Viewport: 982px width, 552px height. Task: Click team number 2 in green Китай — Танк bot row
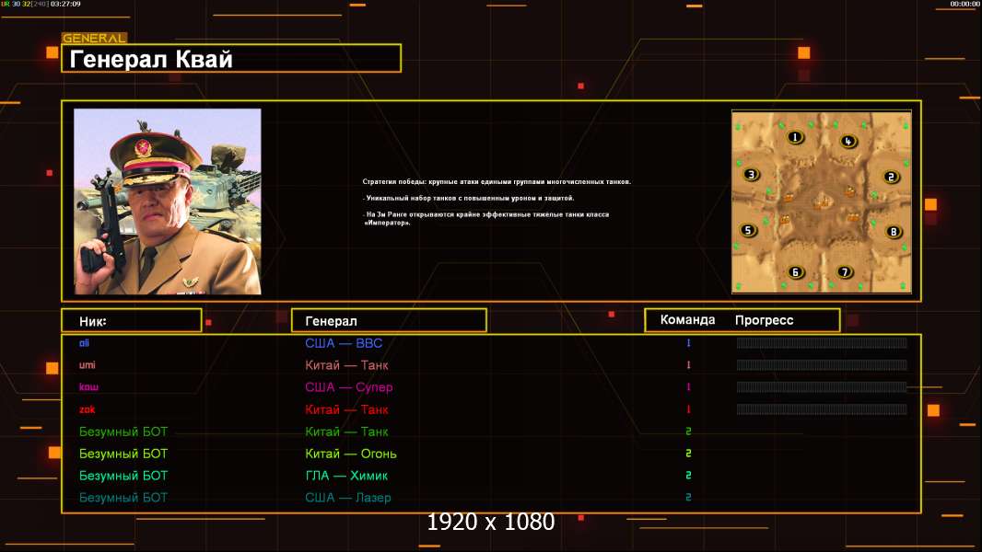point(688,431)
